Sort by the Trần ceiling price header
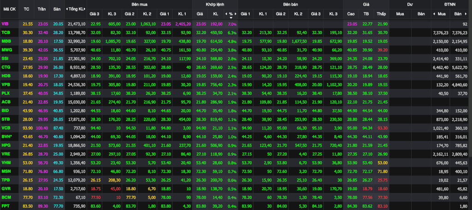The image size is (472, 210). [x=41, y=9]
